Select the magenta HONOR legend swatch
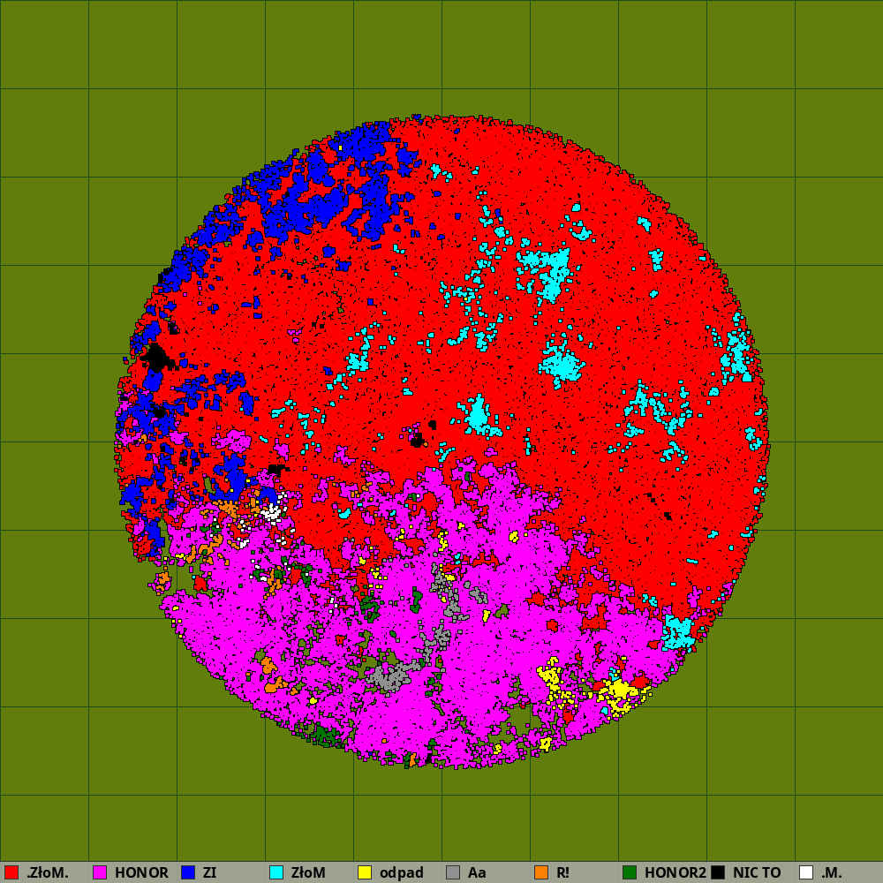Viewport: 883px width, 883px height. 100,872
